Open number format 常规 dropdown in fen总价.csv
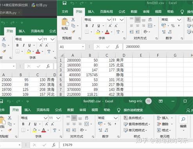The image size is (193, 149). [x=179, y=20]
